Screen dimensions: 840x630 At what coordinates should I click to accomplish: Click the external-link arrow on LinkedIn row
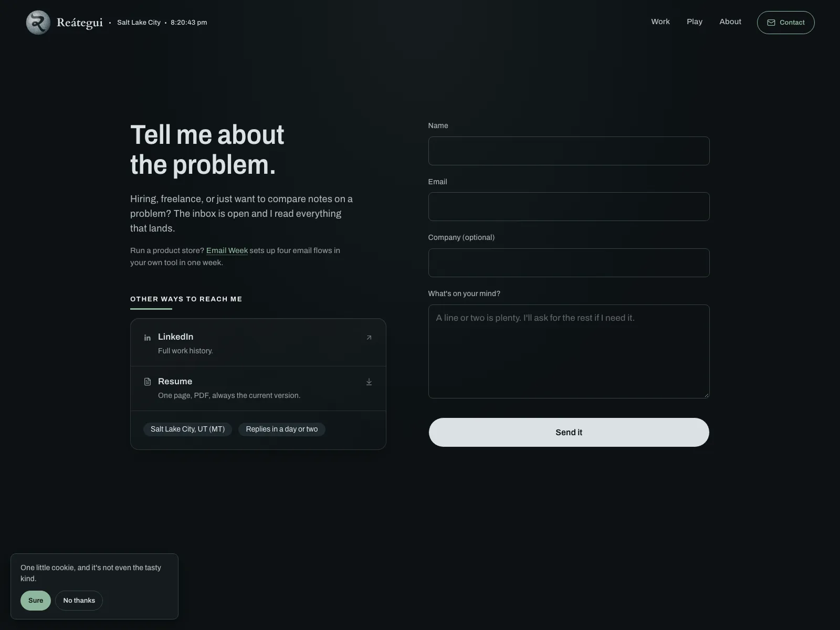369,338
